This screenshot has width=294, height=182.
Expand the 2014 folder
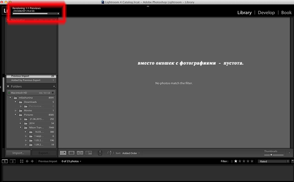(x=20, y=123)
